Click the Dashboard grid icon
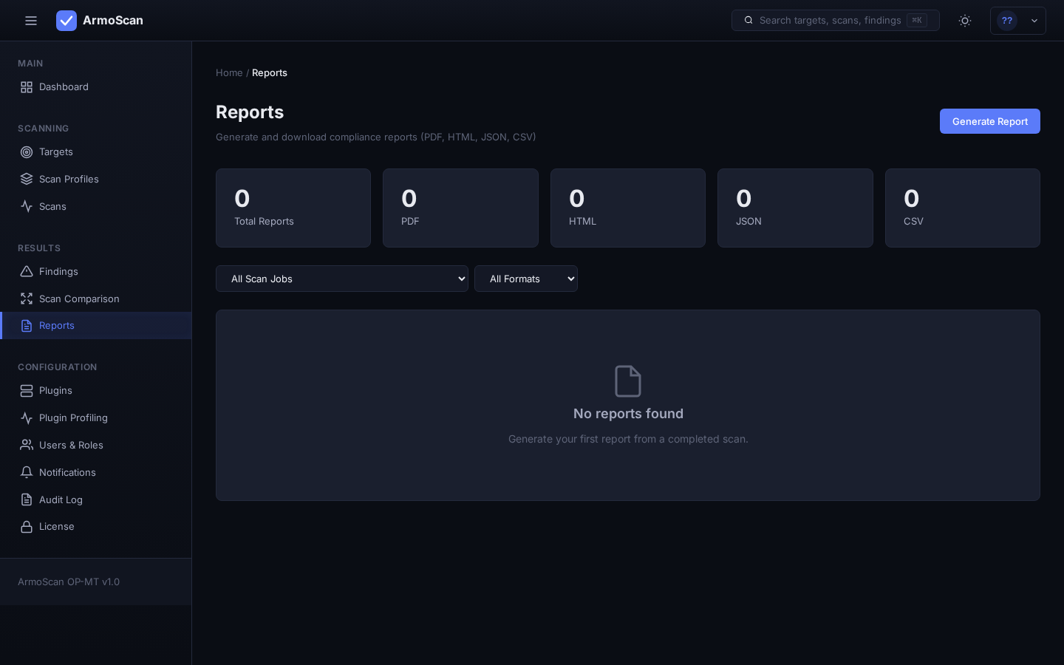Viewport: 1064px width, 665px height. pos(27,87)
